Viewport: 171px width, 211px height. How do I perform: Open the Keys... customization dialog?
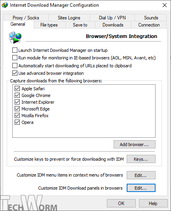[x=141, y=159]
